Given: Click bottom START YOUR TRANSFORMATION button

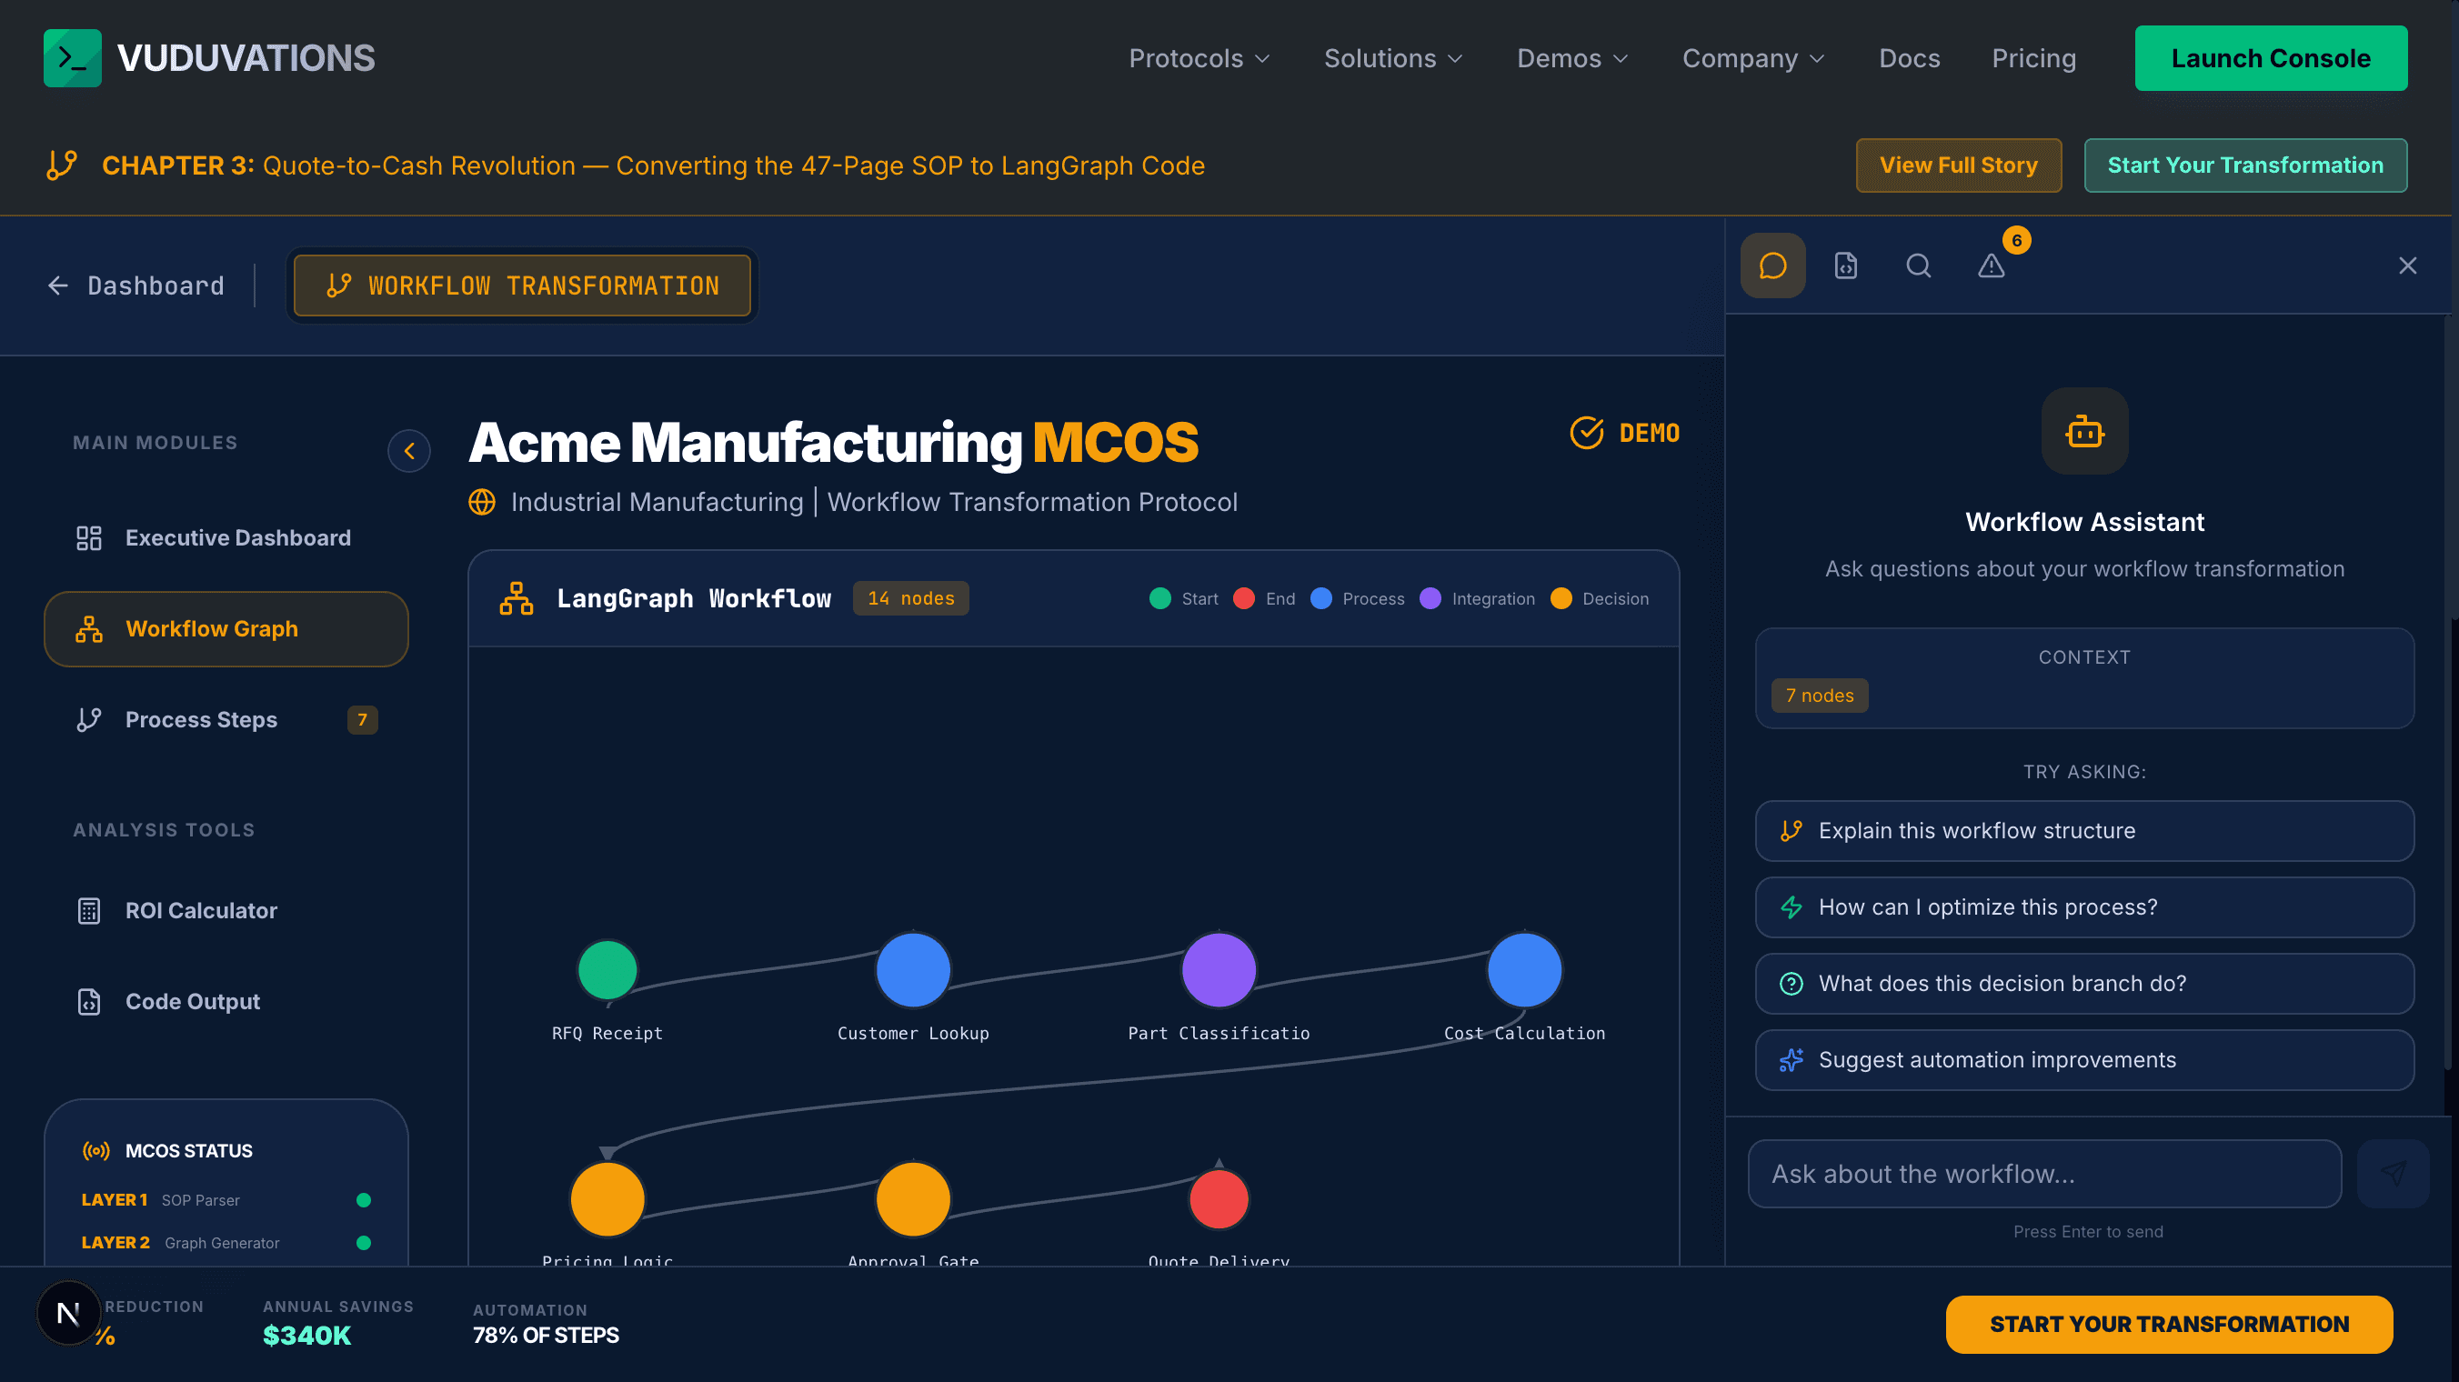Looking at the screenshot, I should coord(2169,1324).
